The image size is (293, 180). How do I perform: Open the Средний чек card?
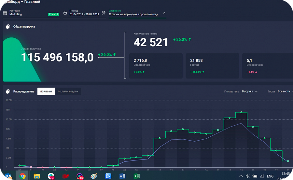pyautogui.click(x=156, y=66)
